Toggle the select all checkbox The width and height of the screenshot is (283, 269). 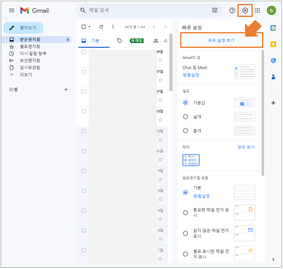83,27
